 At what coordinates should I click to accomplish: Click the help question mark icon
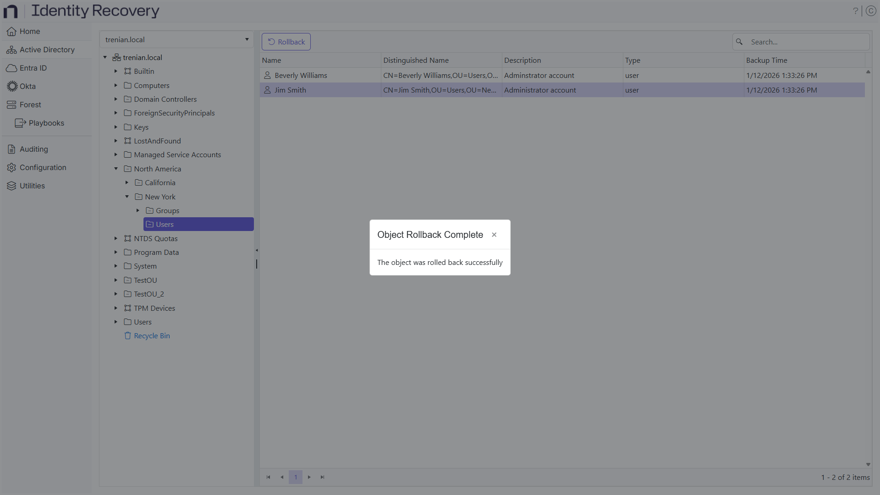click(856, 11)
